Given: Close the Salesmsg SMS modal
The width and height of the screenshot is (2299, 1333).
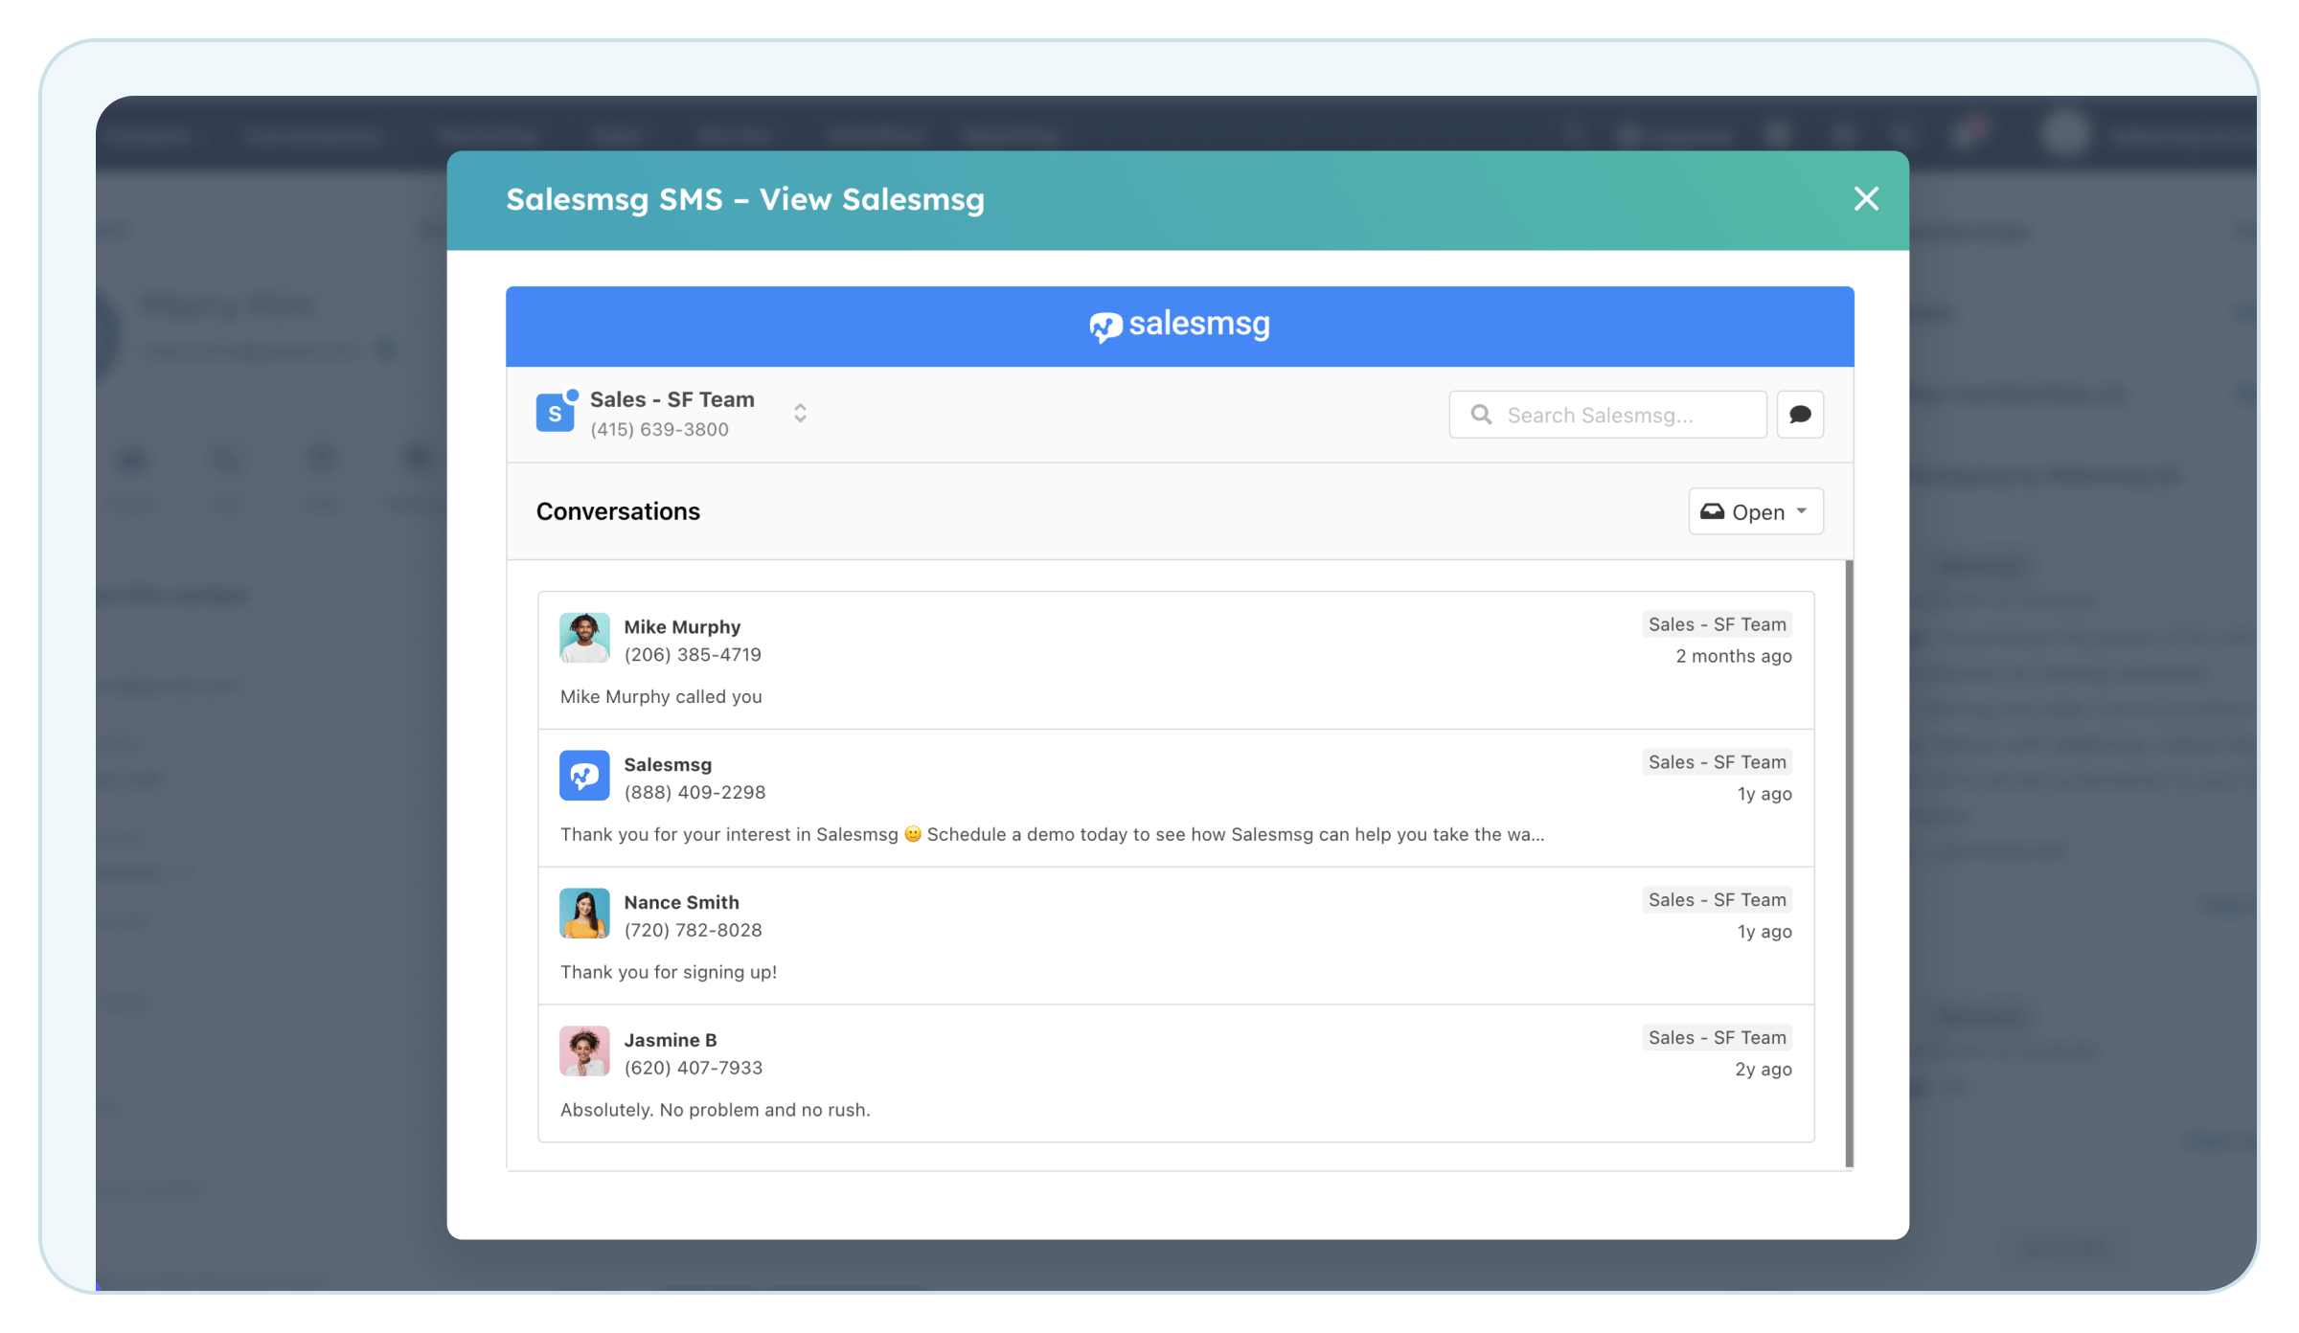Looking at the screenshot, I should click(1866, 199).
